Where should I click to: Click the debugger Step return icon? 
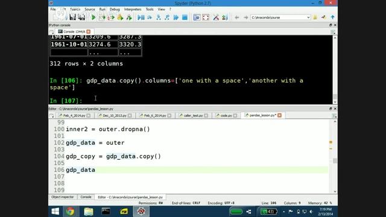(x=167, y=17)
